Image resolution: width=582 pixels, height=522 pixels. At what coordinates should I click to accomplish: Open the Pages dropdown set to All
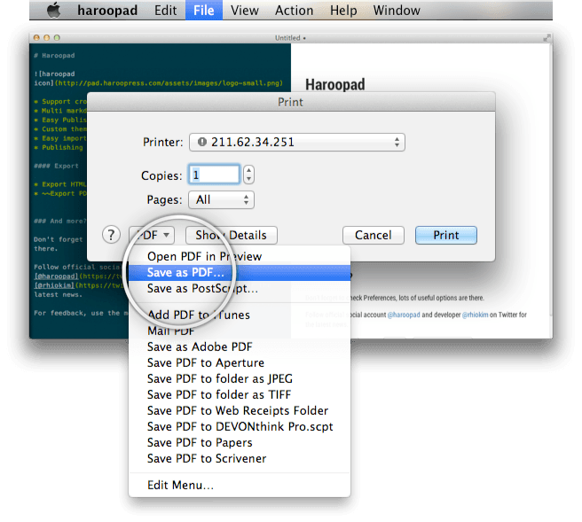[x=222, y=200]
